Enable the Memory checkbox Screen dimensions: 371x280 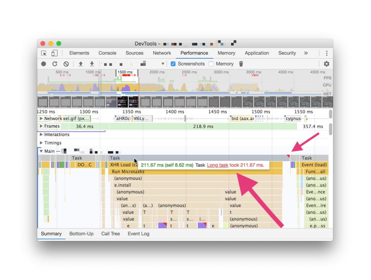211,64
